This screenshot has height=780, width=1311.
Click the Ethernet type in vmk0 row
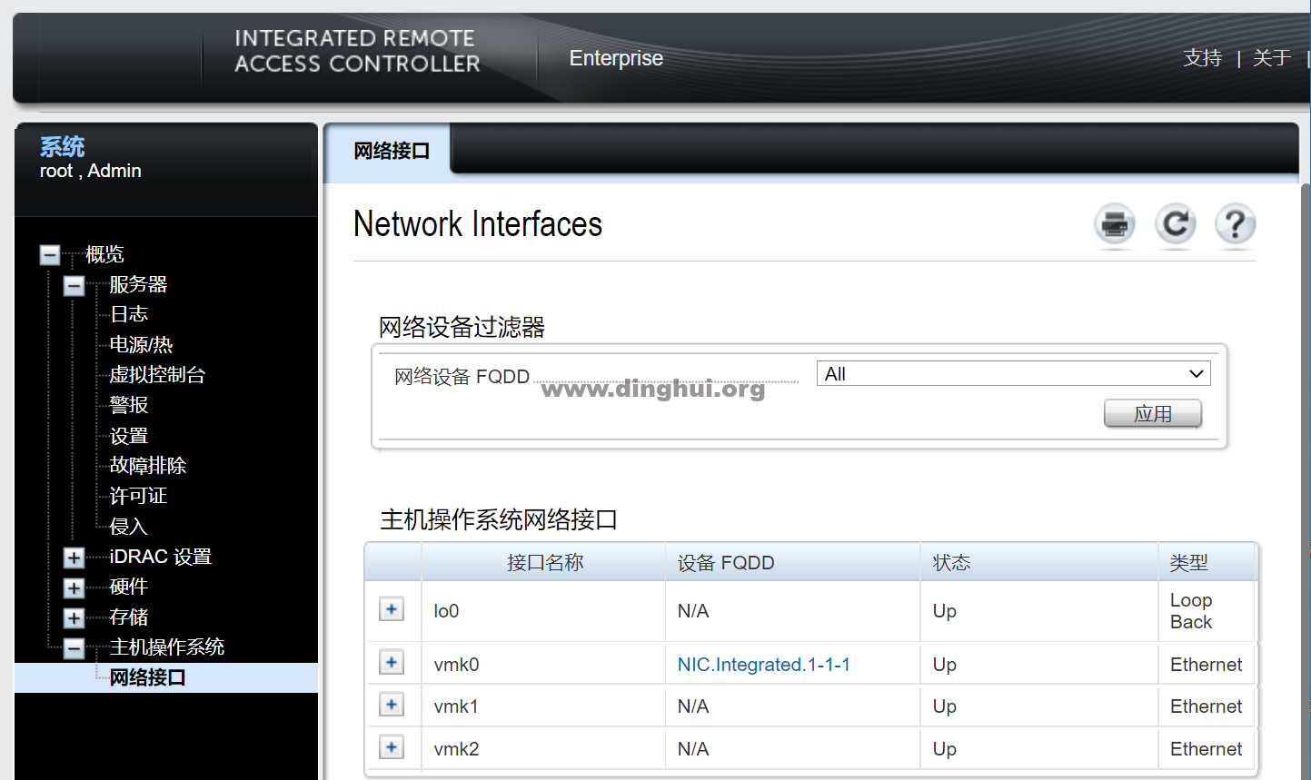pyautogui.click(x=1206, y=665)
